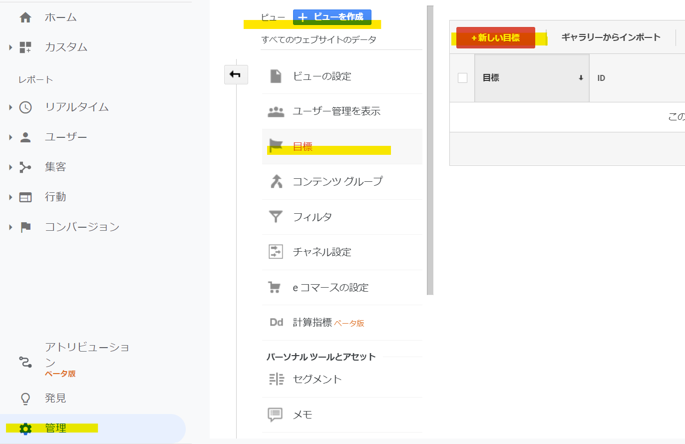Click the Attribution path icon
This screenshot has height=444, width=685.
(x=25, y=362)
